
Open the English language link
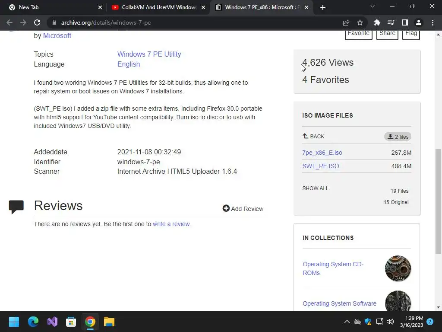[x=129, y=64]
